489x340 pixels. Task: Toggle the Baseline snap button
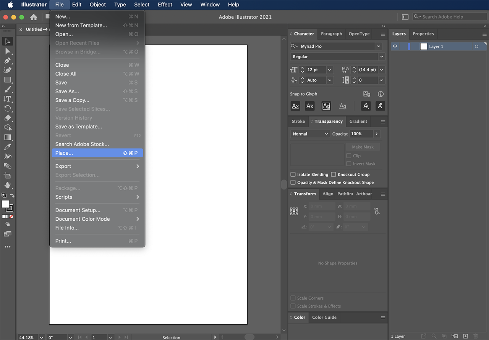(x=295, y=106)
